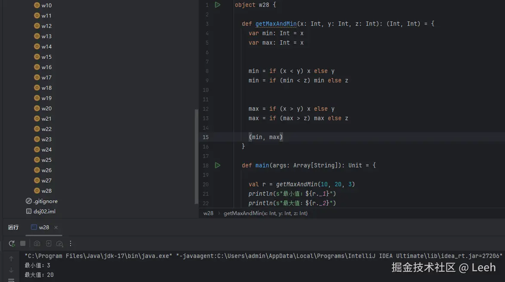The width and height of the screenshot is (505, 282).
Task: Click the getMaxAndMin method definition name
Action: (276, 24)
